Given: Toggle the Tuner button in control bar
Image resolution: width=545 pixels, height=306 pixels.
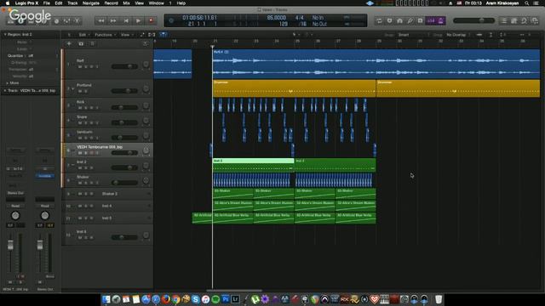Looking at the screenshot, I should click(399, 20).
